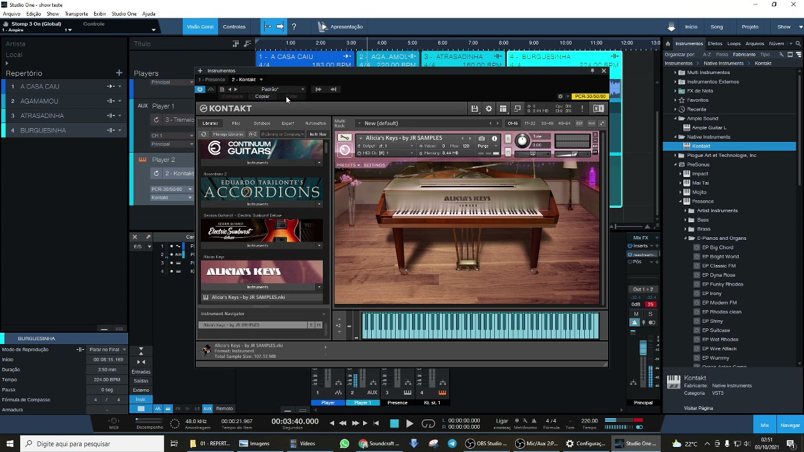Show Alicia's Keys instrument info icon
Viewport: 804px width, 452px height.
pyautogui.click(x=494, y=138)
